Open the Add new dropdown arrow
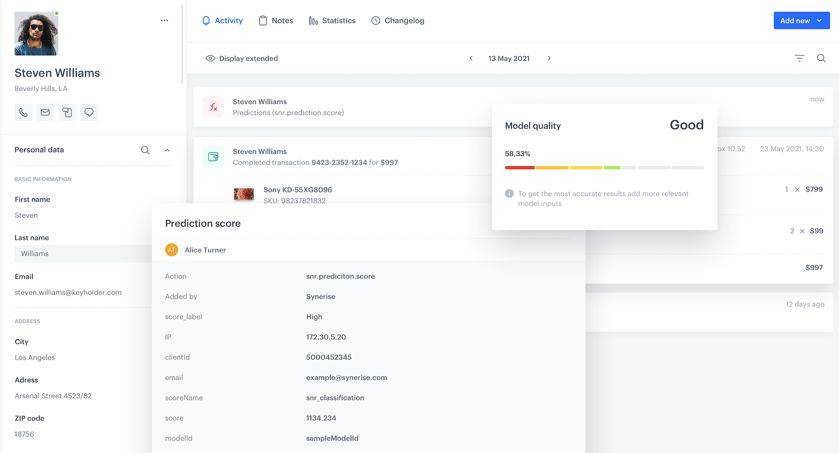839x453 pixels. (x=821, y=20)
